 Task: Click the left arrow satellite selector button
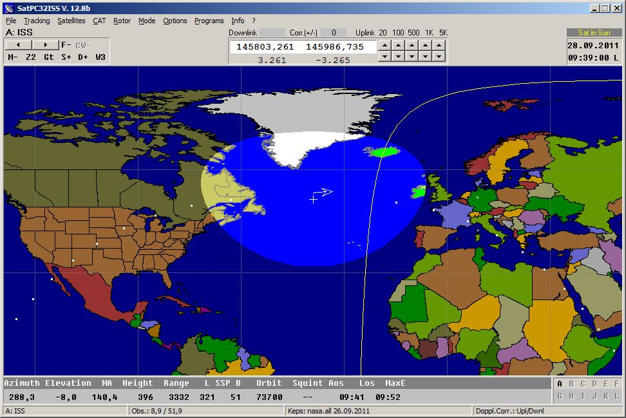[19, 44]
